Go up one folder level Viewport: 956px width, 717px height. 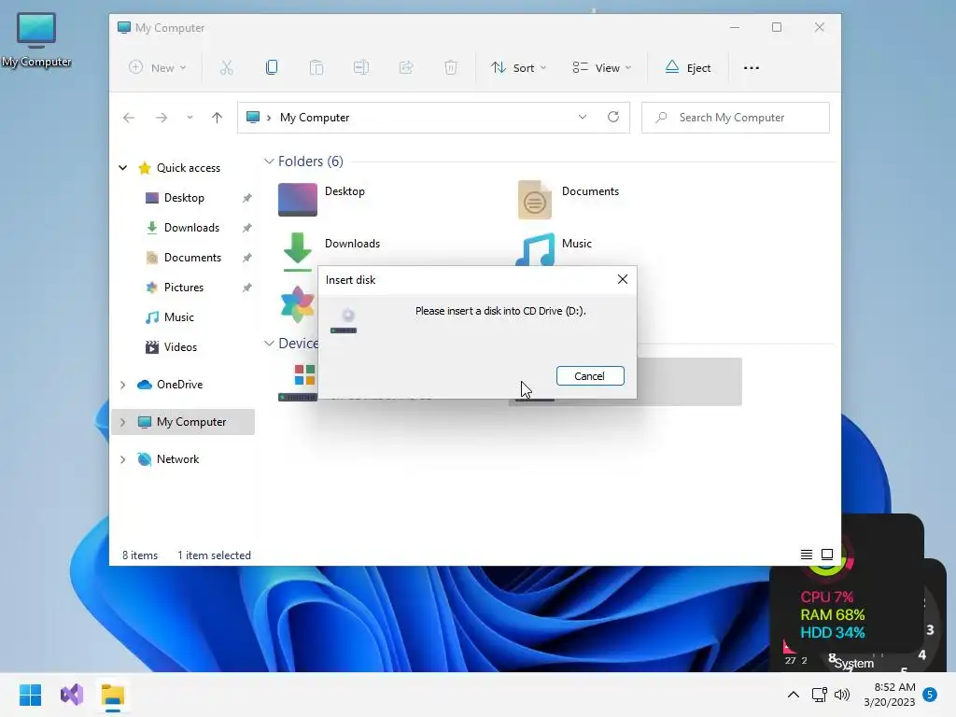click(217, 118)
